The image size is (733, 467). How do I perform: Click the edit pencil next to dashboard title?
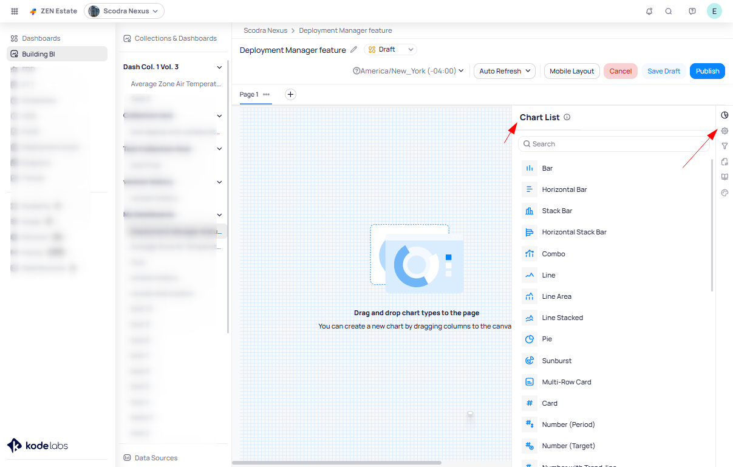click(354, 50)
